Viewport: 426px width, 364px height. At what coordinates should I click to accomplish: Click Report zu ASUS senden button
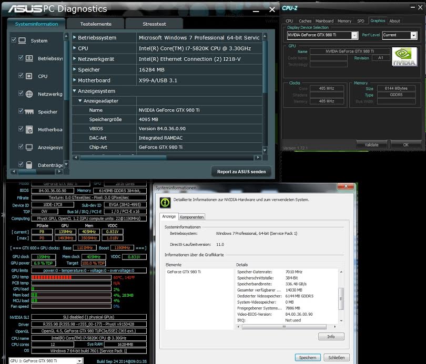click(241, 171)
